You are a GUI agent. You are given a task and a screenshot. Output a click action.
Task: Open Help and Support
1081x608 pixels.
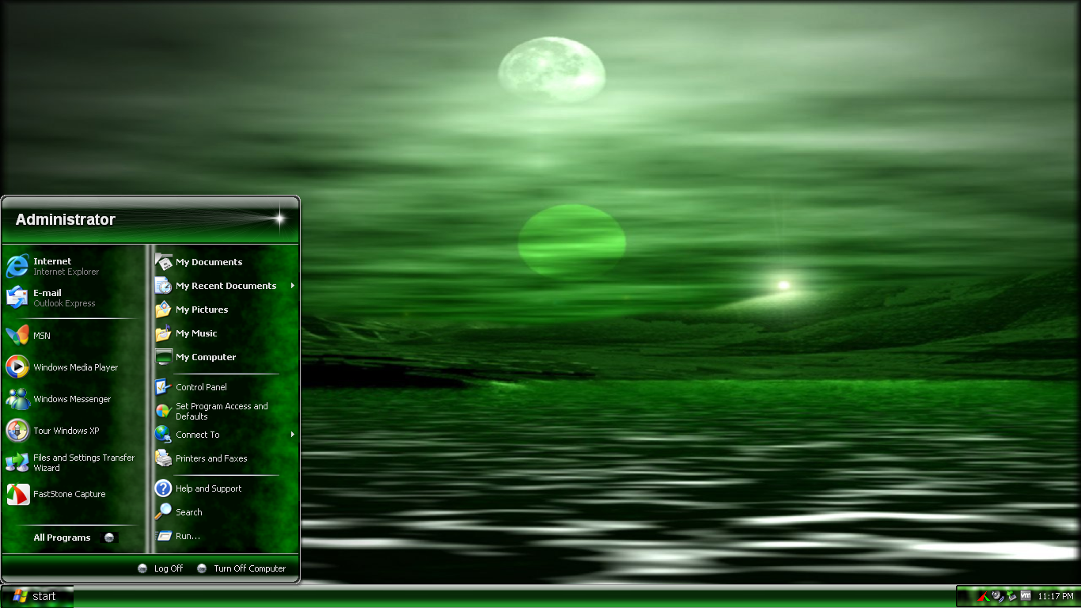208,488
